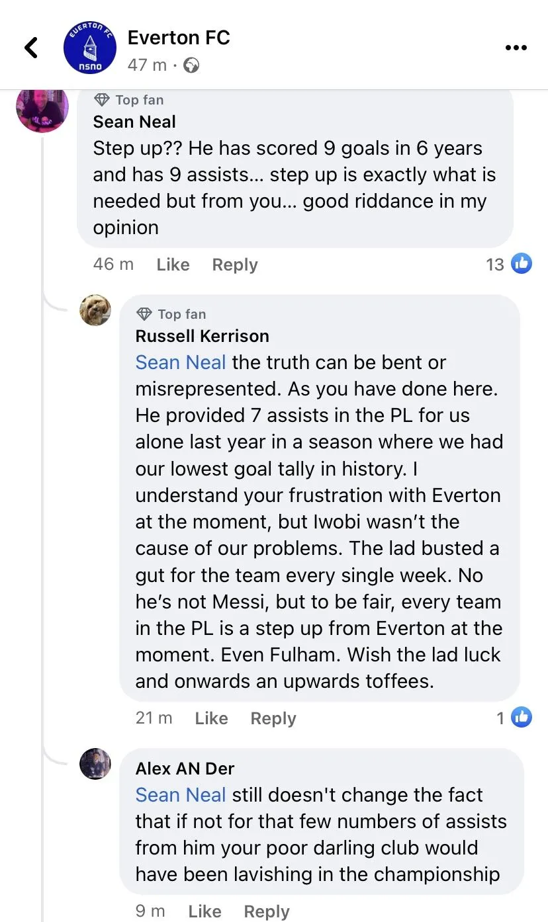
Task: Like Alex AN Der's comment
Action: point(205,911)
